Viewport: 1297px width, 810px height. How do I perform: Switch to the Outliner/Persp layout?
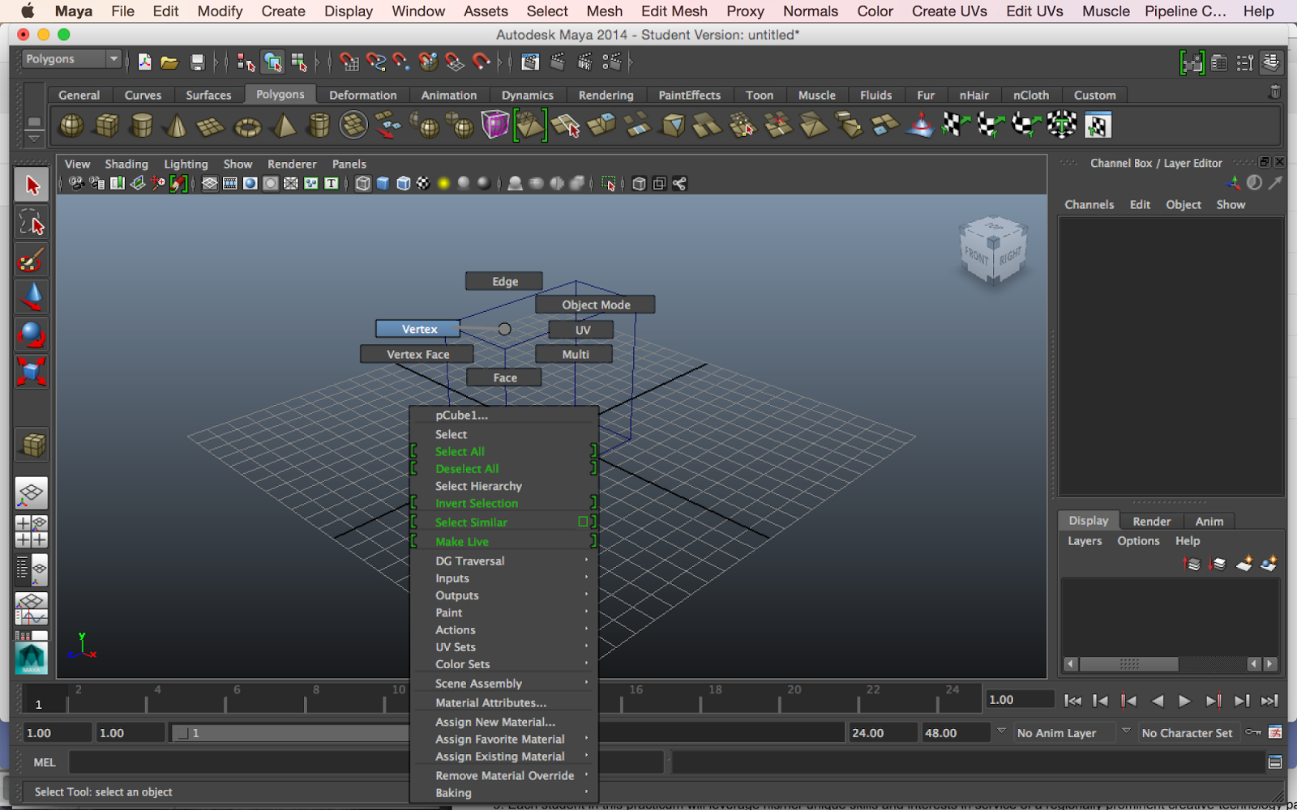pyautogui.click(x=31, y=569)
